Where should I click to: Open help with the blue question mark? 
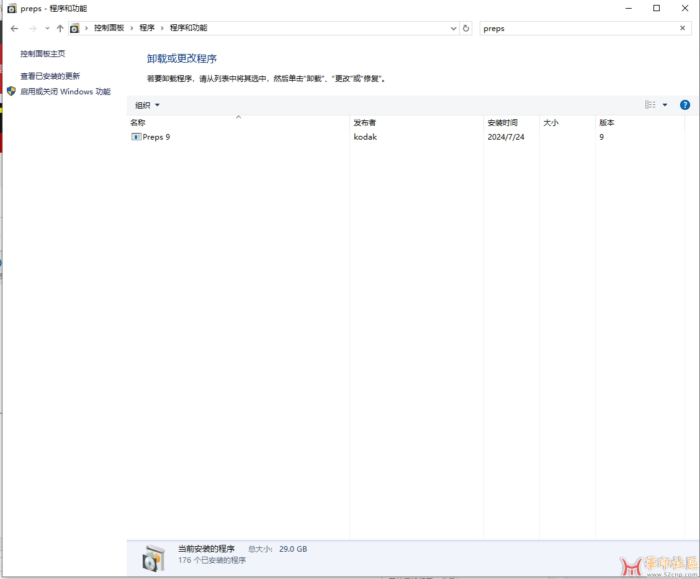(685, 105)
